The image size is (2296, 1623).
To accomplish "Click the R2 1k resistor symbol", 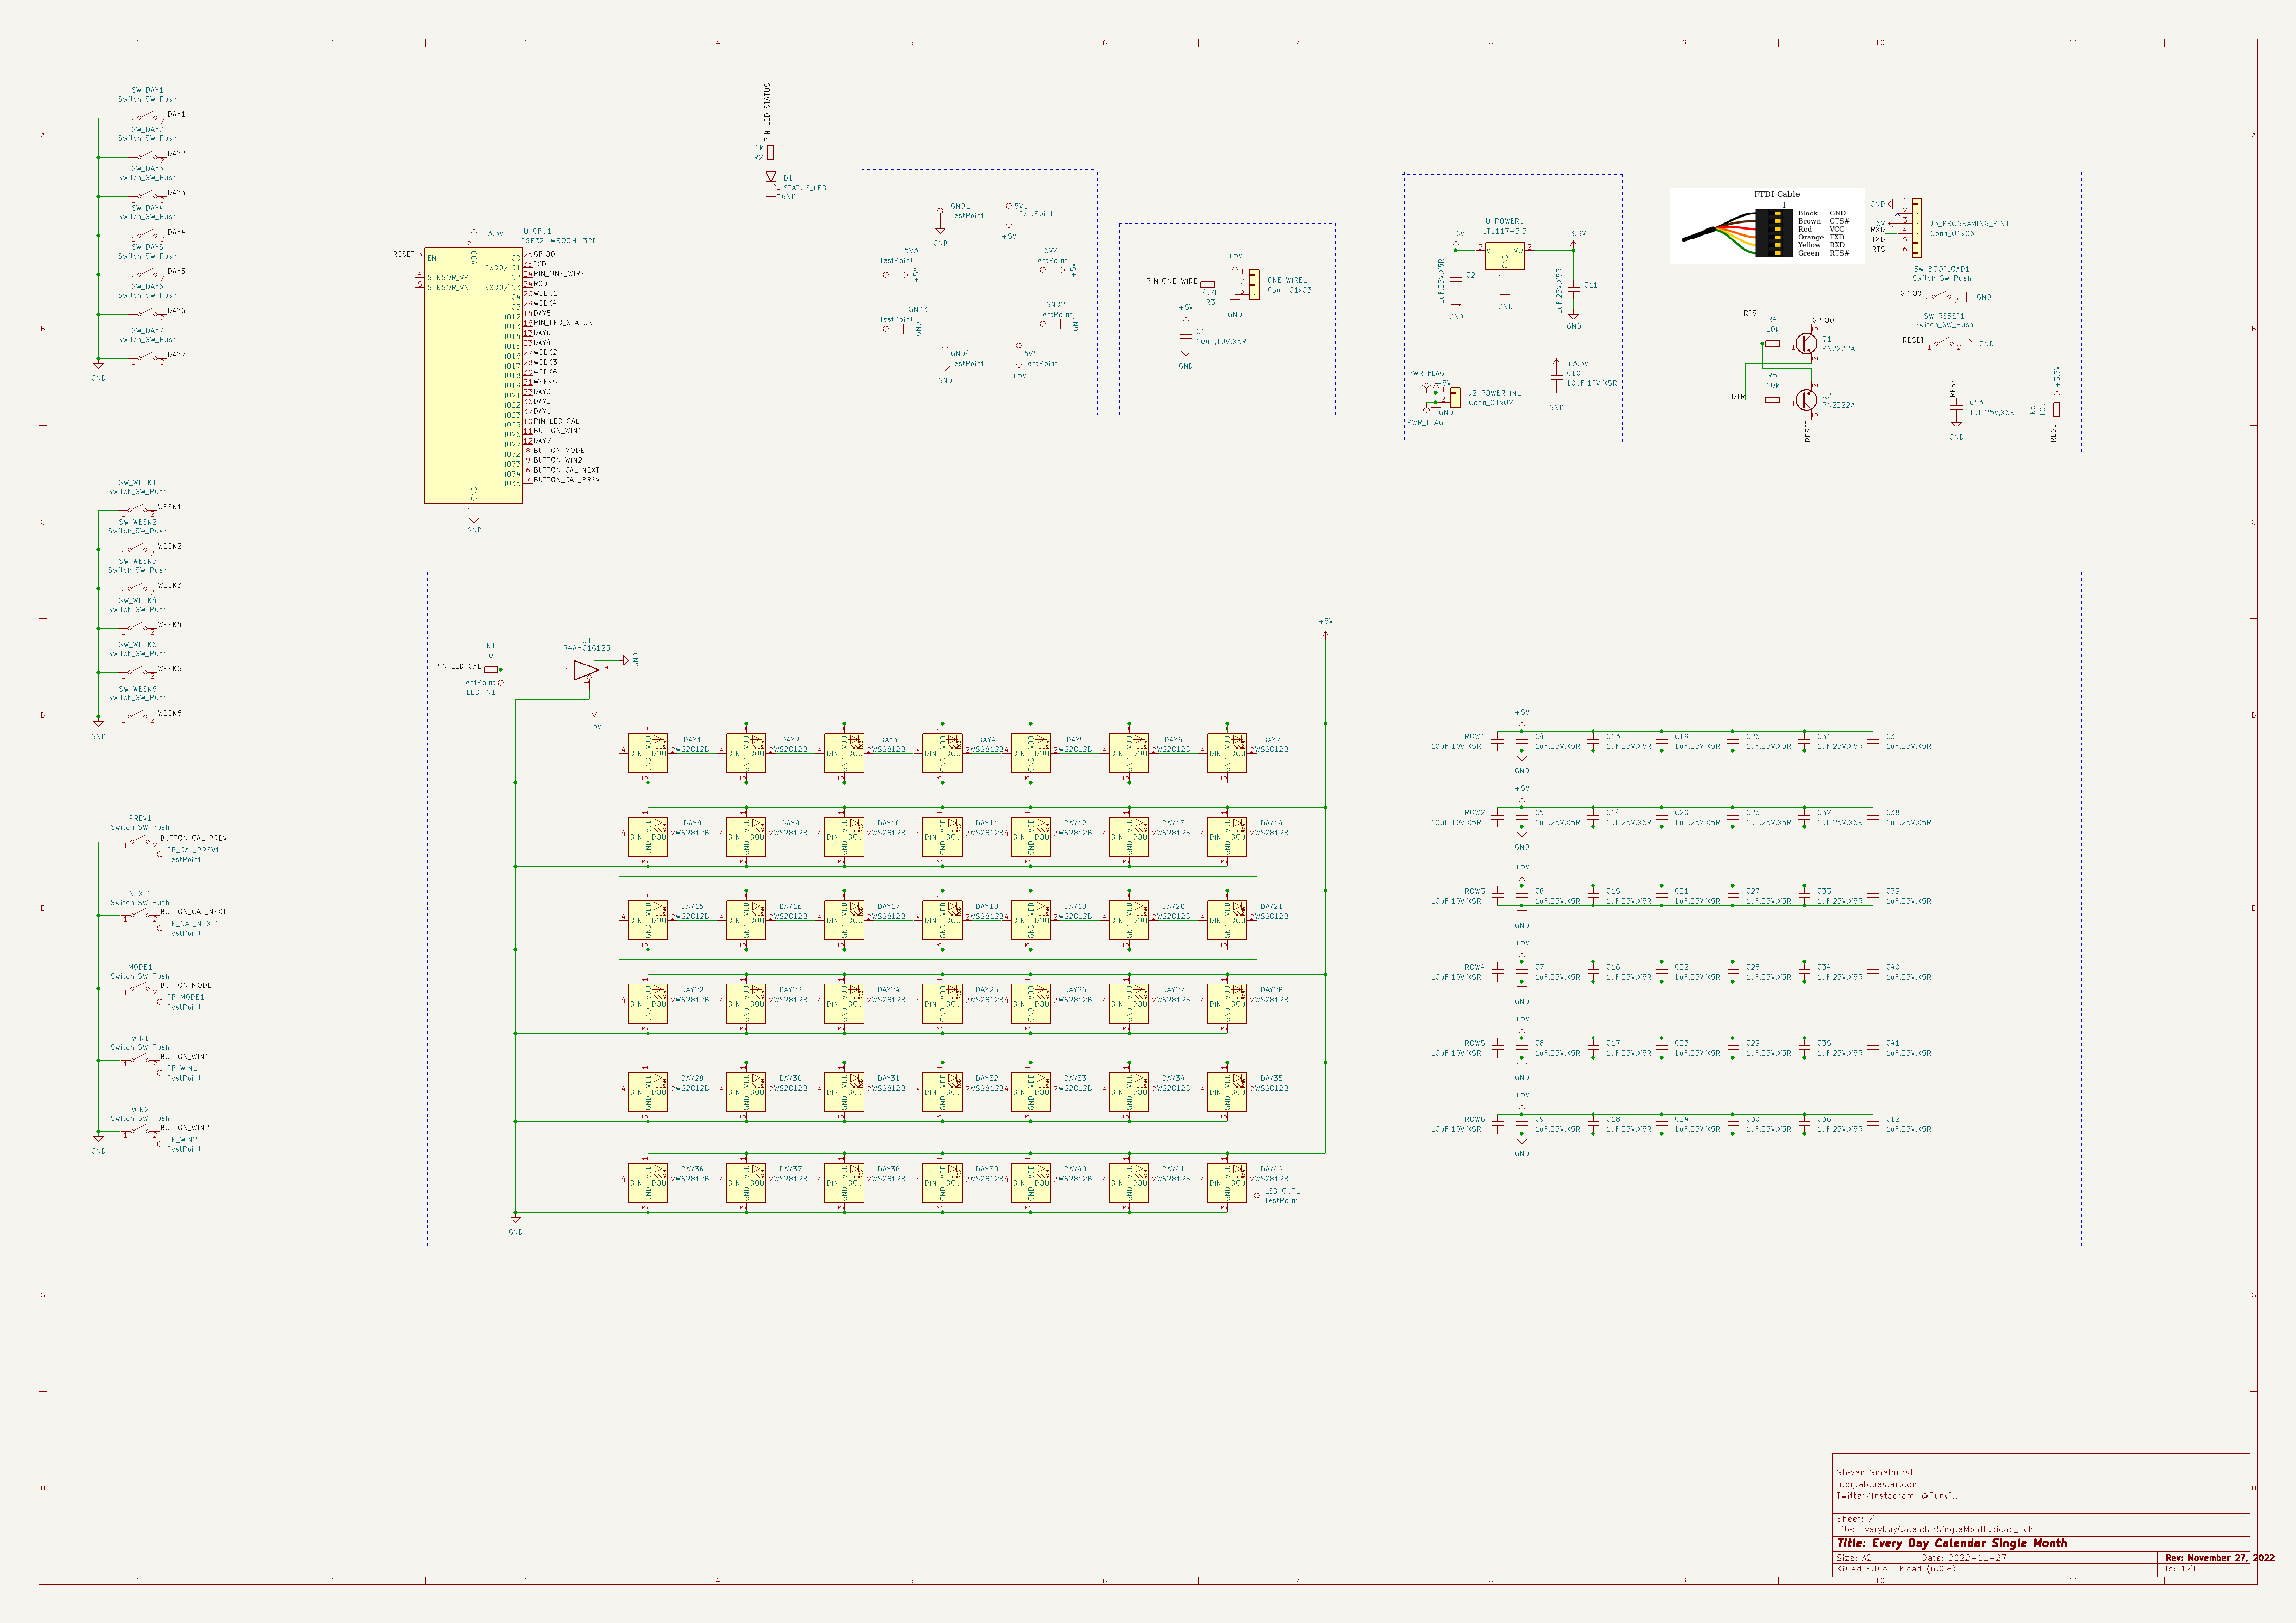I will tap(771, 152).
